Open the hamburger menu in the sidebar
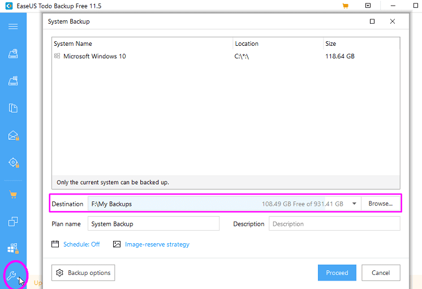This screenshot has height=289, width=422. point(13,27)
